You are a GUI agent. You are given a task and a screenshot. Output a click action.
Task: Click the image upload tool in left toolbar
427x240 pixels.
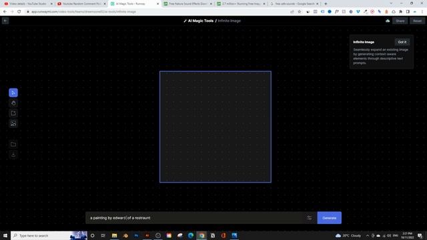pyautogui.click(x=13, y=123)
